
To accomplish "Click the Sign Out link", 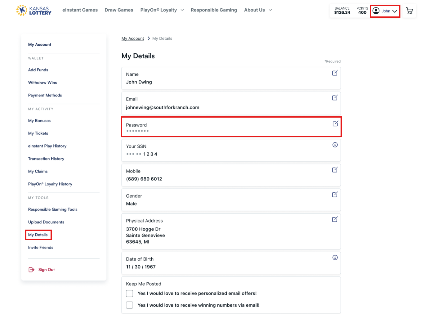I will [x=47, y=270].
